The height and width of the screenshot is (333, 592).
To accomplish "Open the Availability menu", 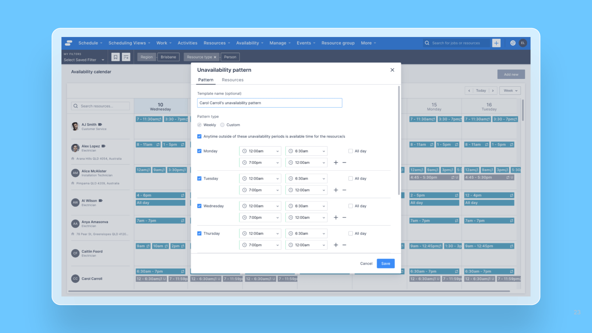I will point(250,43).
